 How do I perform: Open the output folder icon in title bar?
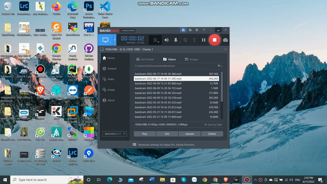click(x=190, y=30)
